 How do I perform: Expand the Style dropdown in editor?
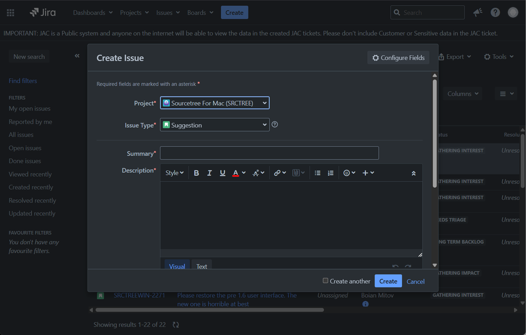[x=174, y=173]
